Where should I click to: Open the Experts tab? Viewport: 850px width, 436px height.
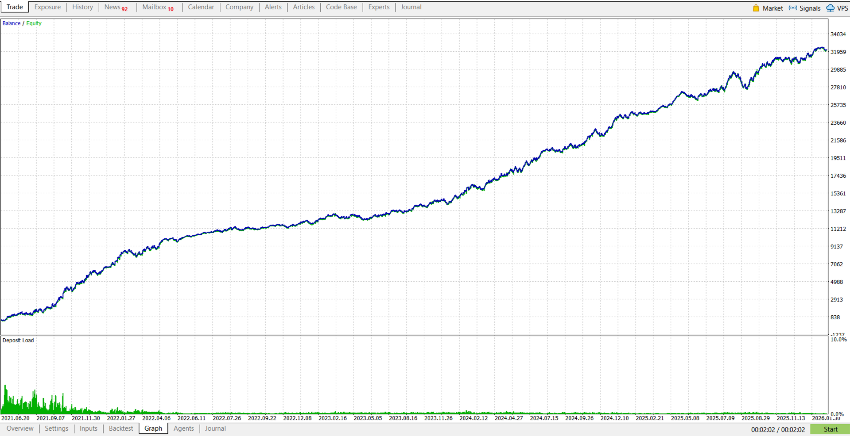pyautogui.click(x=379, y=7)
